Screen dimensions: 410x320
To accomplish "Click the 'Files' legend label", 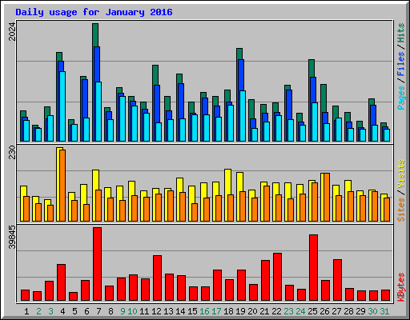I will pos(401,64).
